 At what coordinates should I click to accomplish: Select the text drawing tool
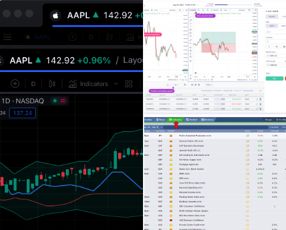pyautogui.click(x=191, y=27)
